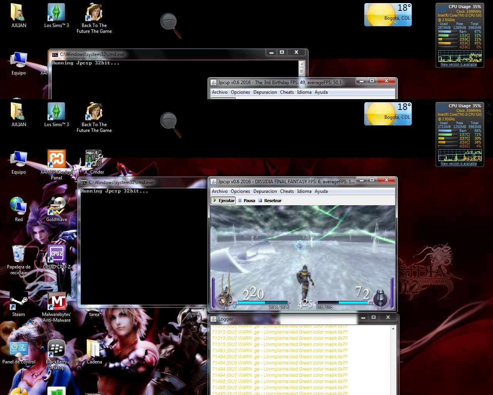Screen dimensions: 493x395
Task: Open the Cadena folder
Action: 94,352
